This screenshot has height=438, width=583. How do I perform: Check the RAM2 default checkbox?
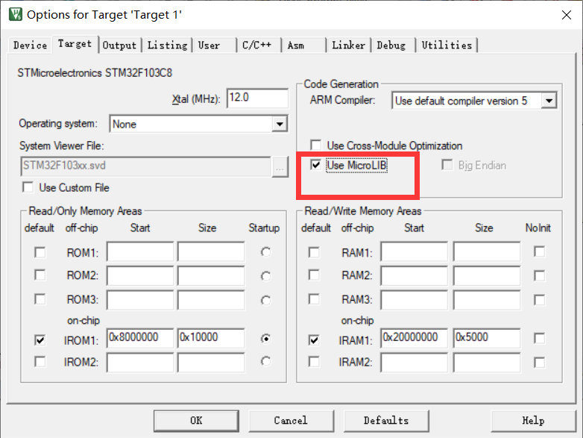pyautogui.click(x=314, y=275)
